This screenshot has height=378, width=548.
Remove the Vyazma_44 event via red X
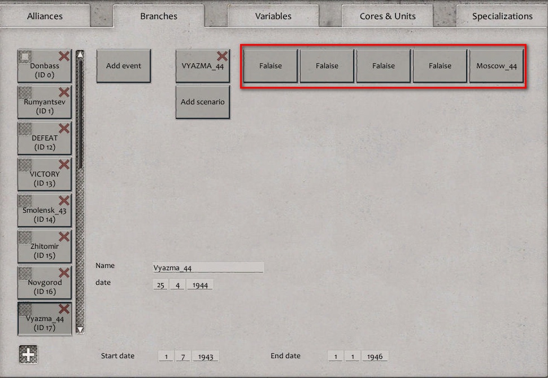click(64, 308)
